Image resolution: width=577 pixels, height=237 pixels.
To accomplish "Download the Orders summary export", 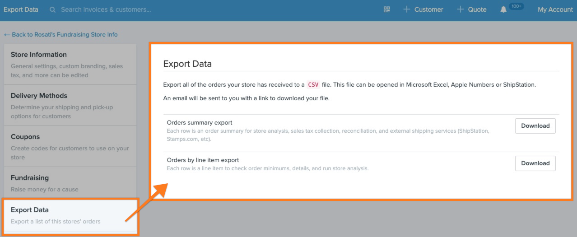I will click(x=535, y=126).
